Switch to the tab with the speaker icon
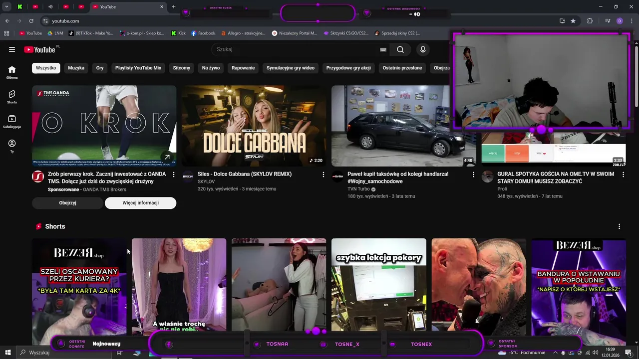The height and width of the screenshot is (359, 639). (50, 7)
